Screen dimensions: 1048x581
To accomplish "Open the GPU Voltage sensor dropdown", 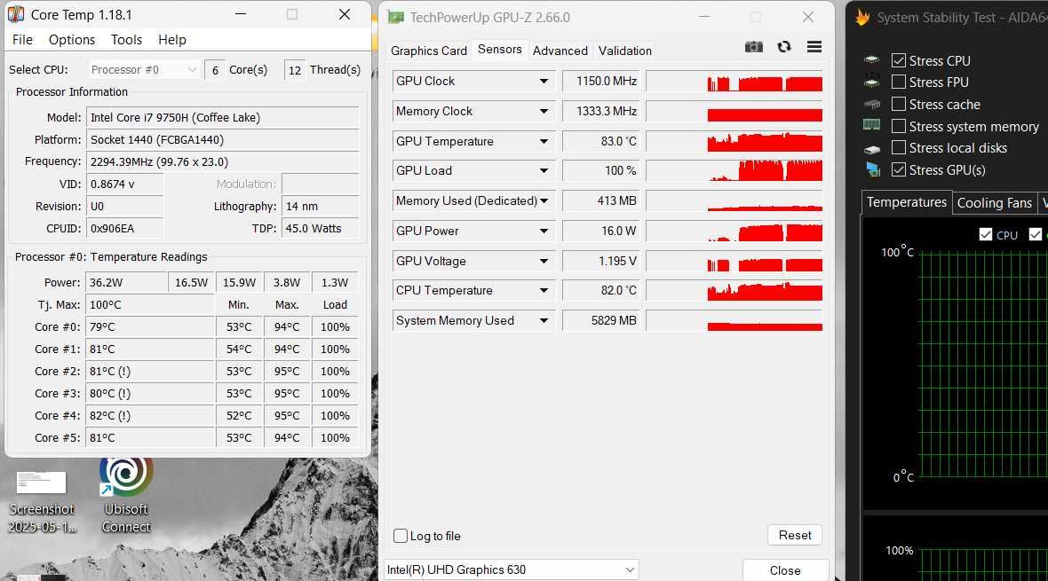I will click(544, 261).
